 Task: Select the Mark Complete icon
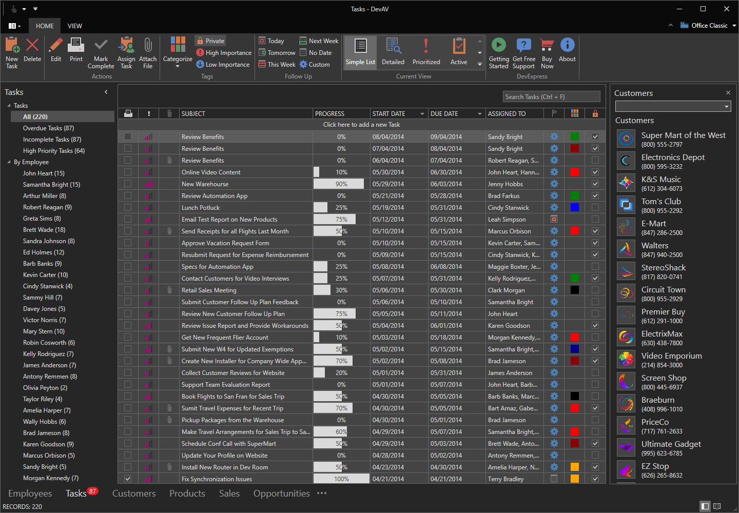(101, 51)
